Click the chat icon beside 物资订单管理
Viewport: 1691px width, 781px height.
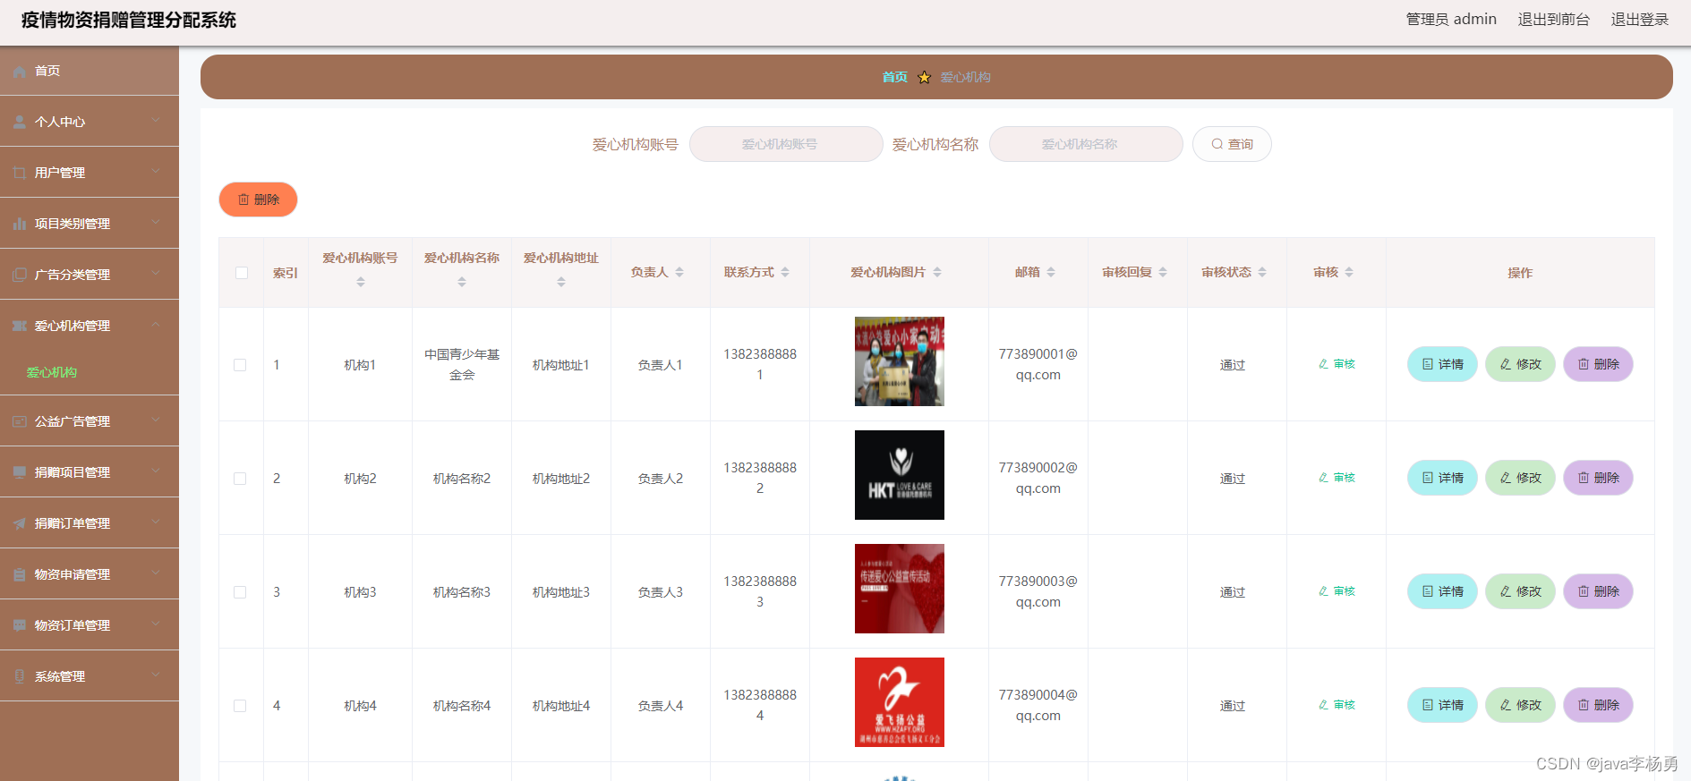(x=20, y=626)
